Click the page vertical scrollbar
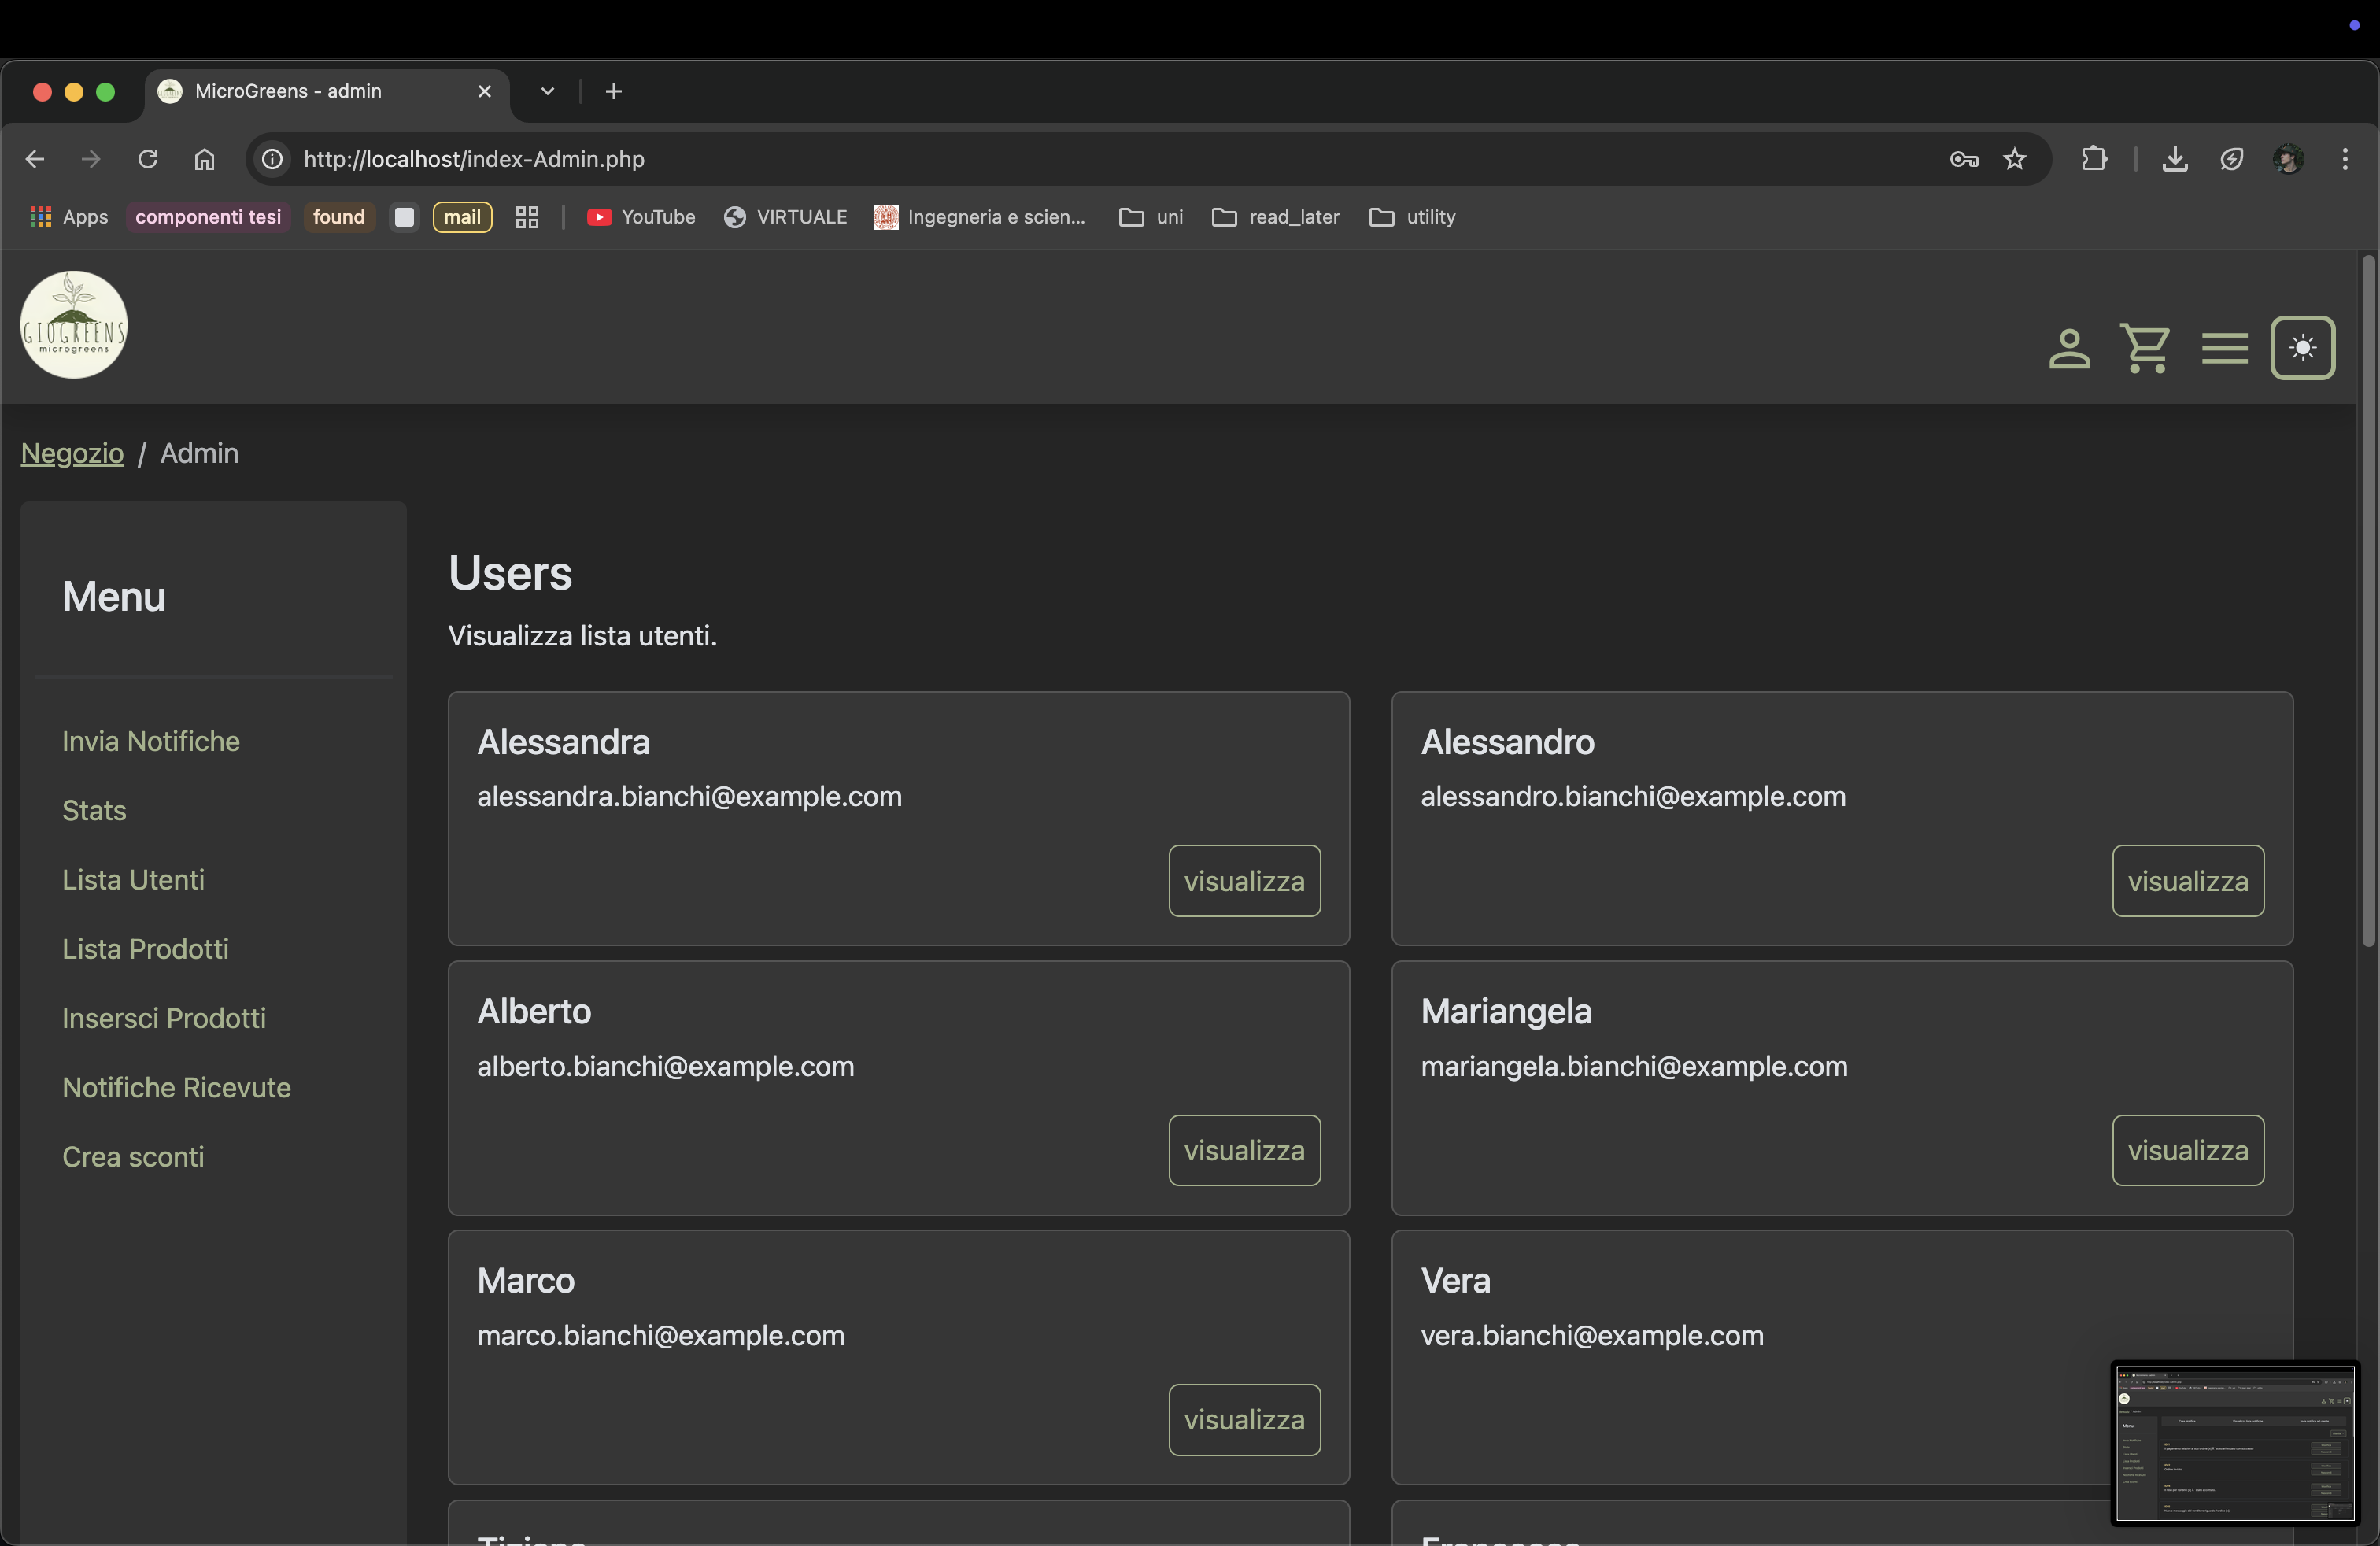 pyautogui.click(x=2367, y=600)
